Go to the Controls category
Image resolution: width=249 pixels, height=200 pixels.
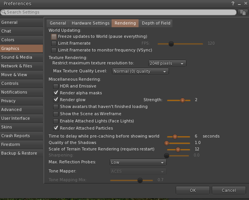21,84
